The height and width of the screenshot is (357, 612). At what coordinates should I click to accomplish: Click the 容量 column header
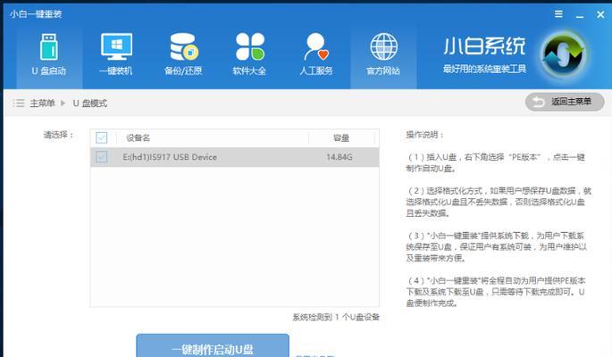coord(341,137)
